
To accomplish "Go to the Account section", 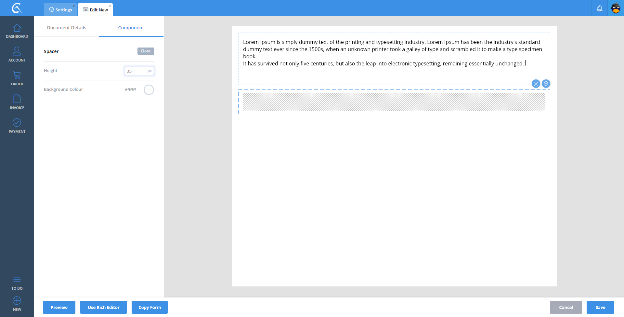I will point(17,51).
